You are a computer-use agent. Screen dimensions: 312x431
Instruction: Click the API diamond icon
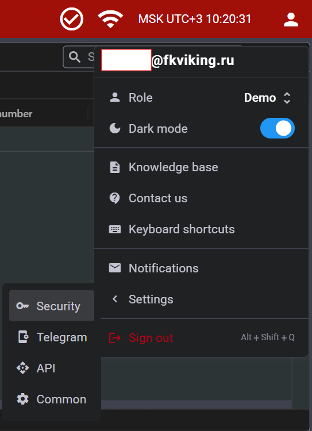(x=22, y=368)
